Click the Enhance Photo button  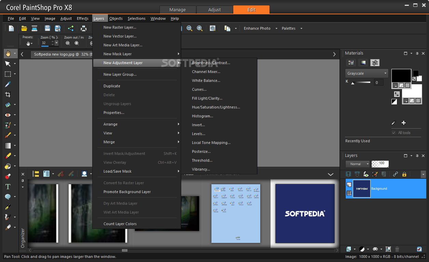pyautogui.click(x=257, y=29)
